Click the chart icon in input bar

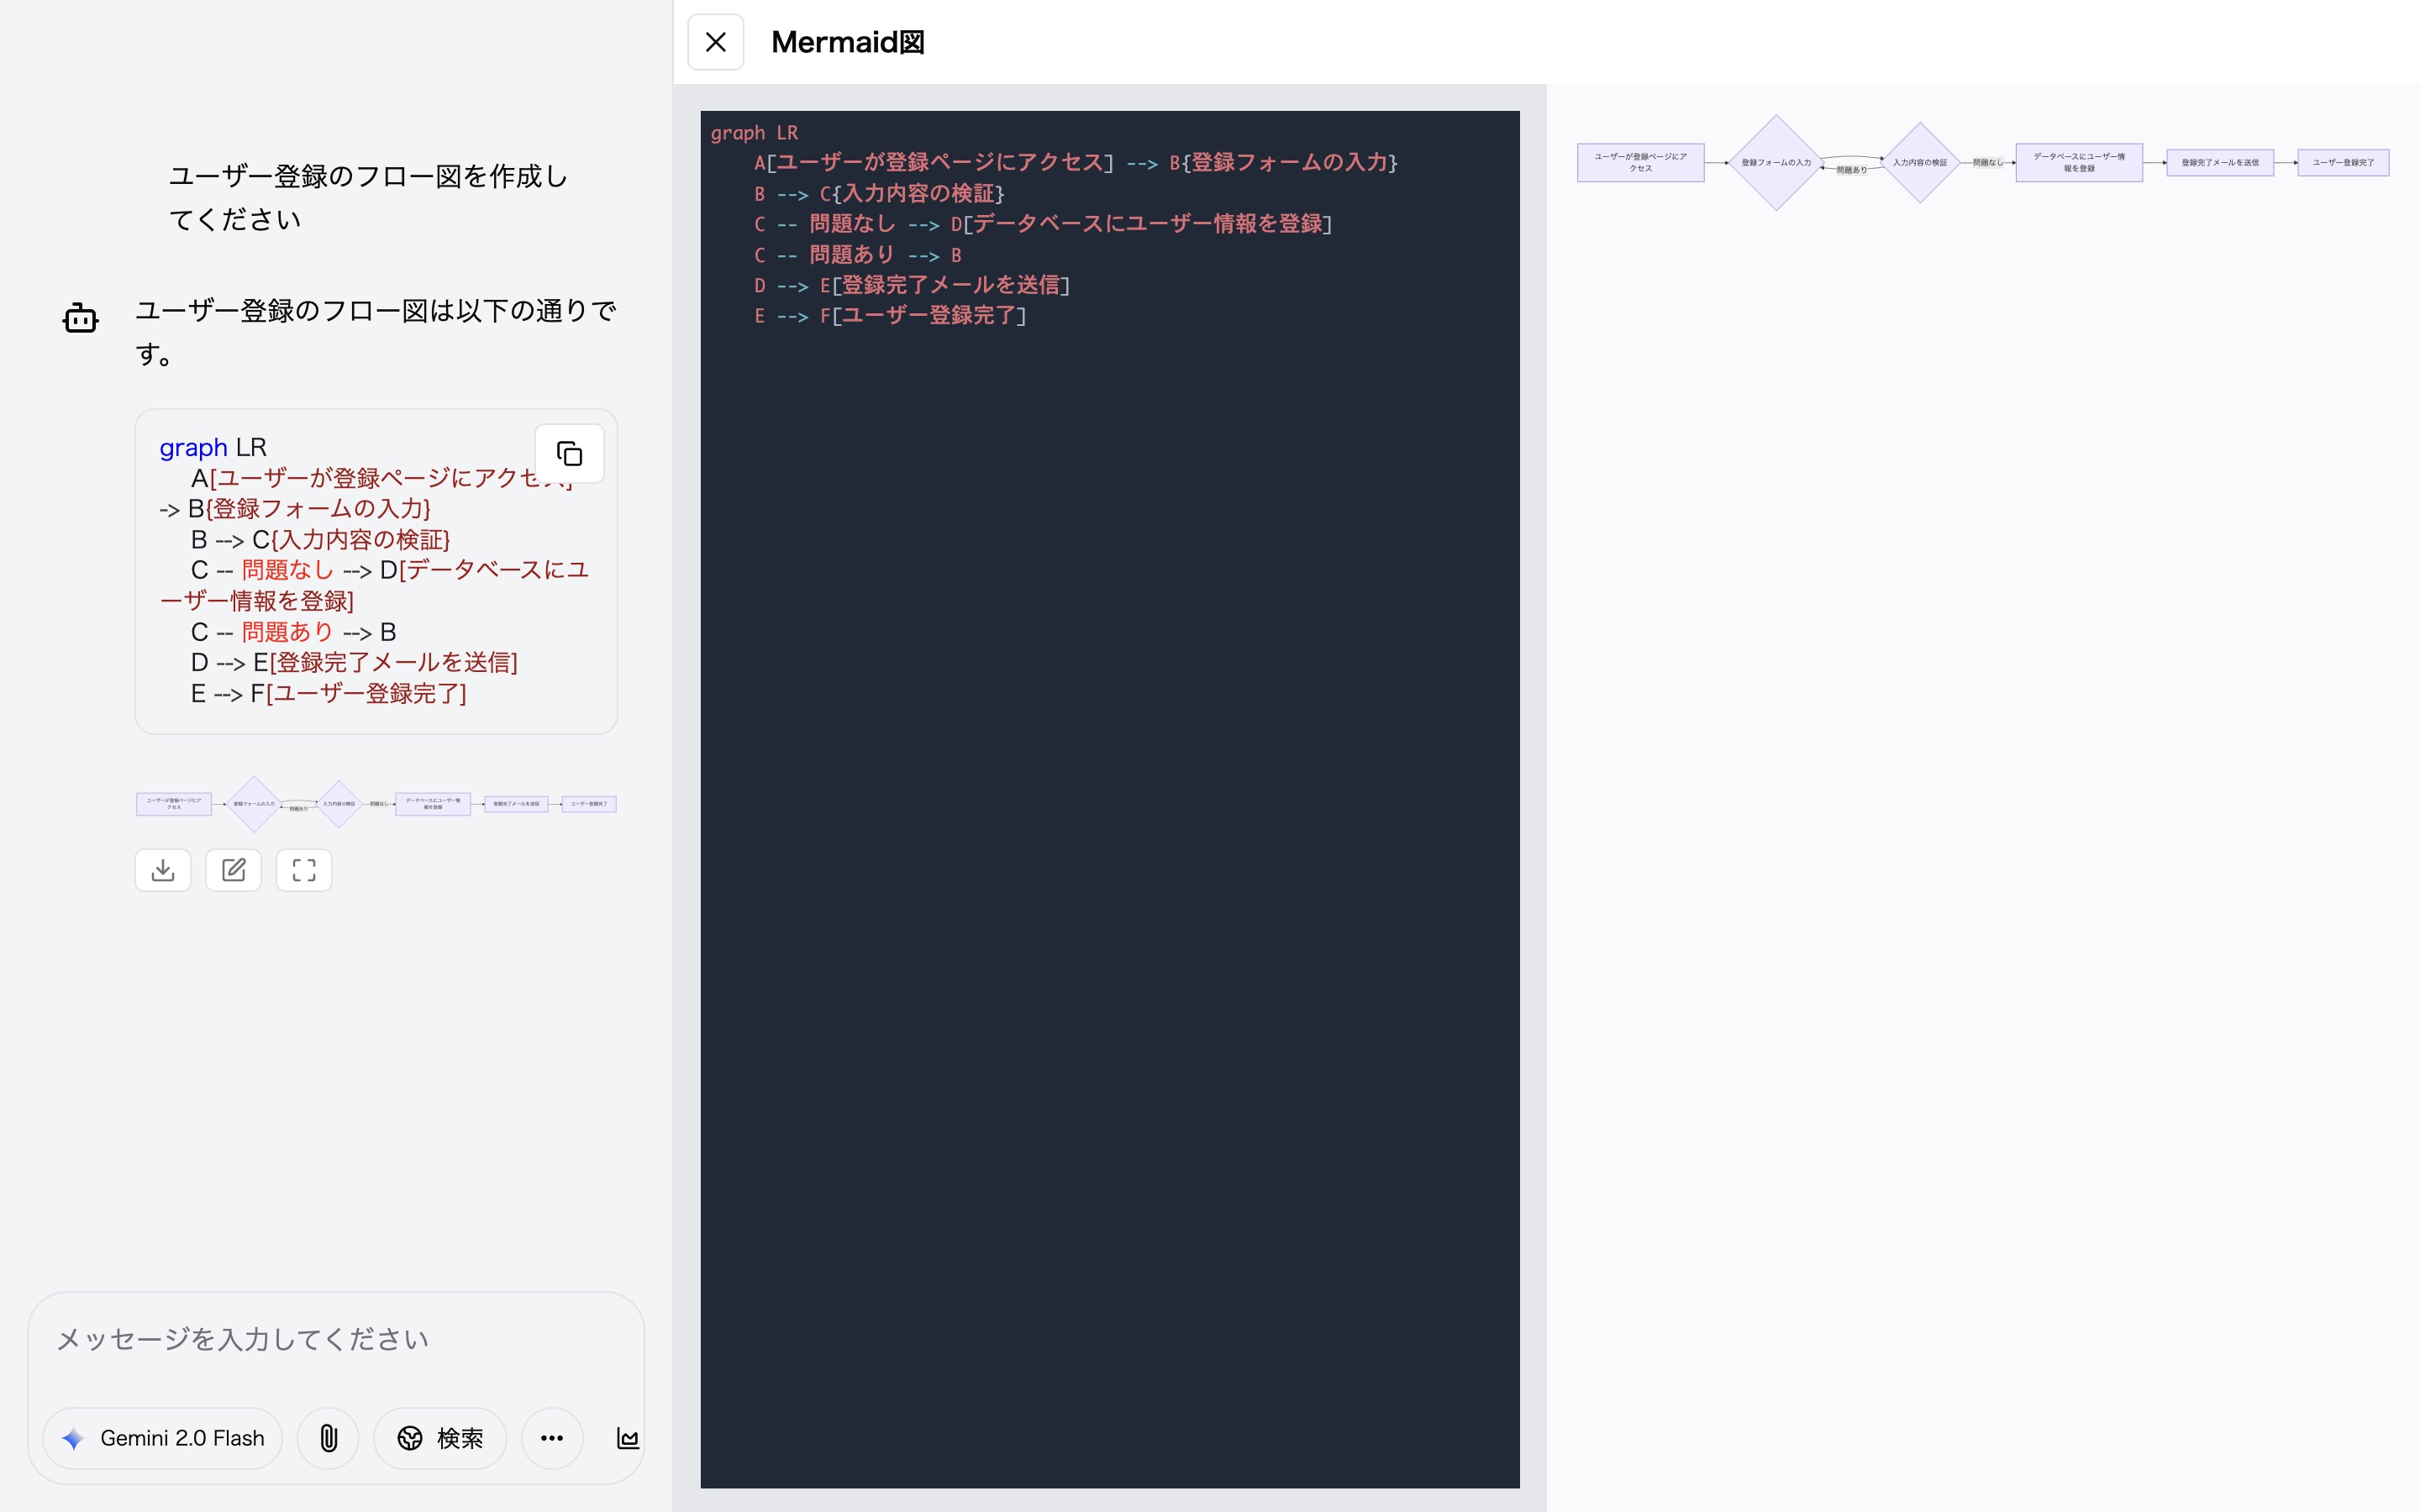[628, 1438]
